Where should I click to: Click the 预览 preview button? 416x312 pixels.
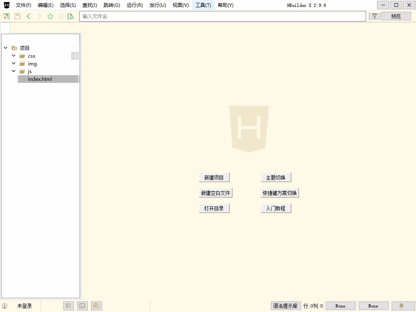[396, 16]
